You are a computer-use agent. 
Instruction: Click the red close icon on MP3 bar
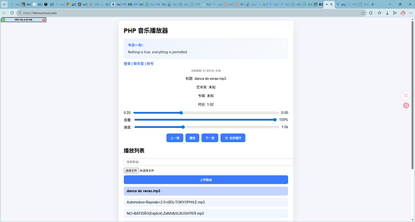(x=44, y=20)
